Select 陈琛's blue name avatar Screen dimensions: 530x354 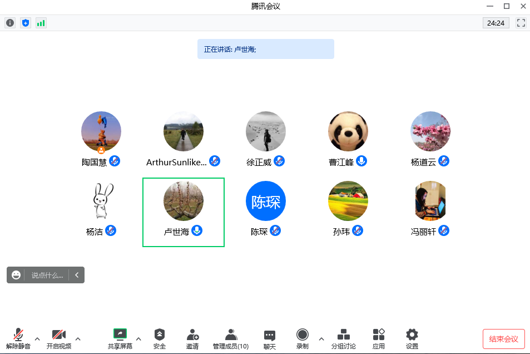click(x=266, y=201)
